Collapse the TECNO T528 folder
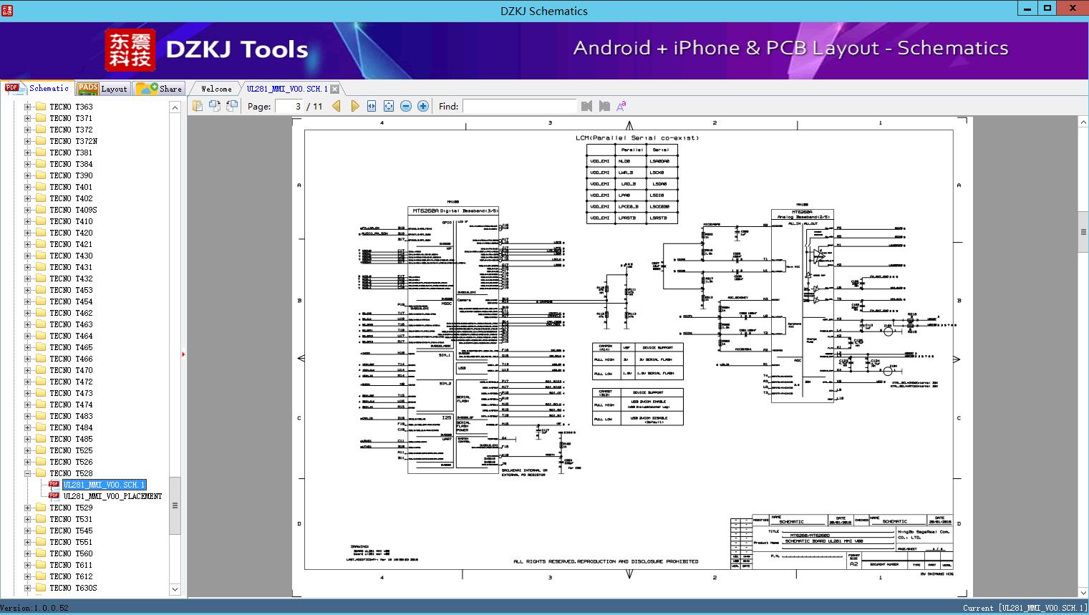The height and width of the screenshot is (615, 1089). point(28,473)
